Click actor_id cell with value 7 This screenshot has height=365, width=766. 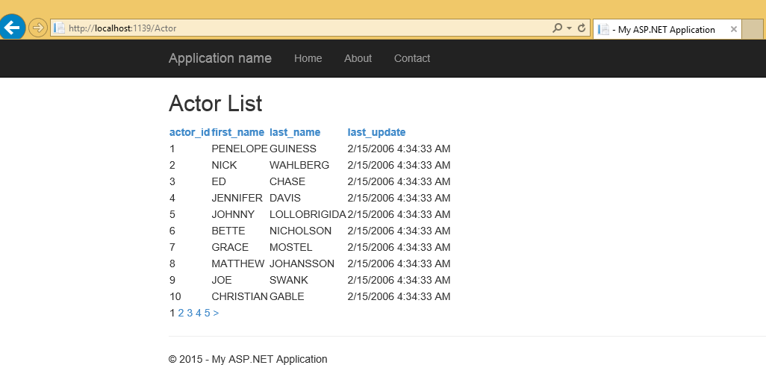coord(172,247)
